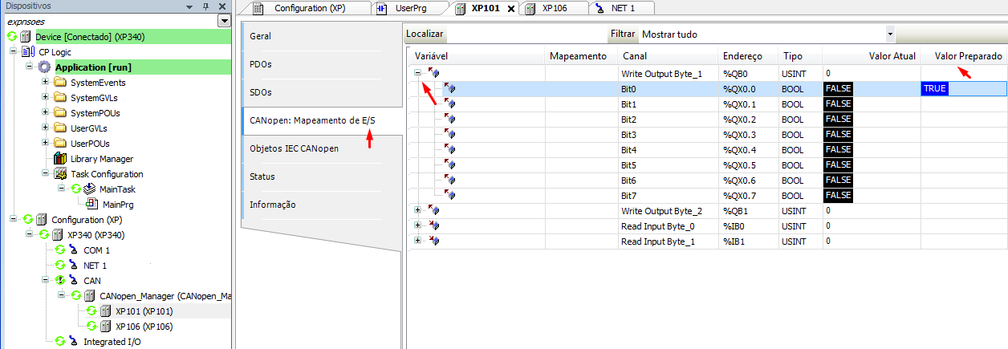This screenshot has height=349, width=1008.
Task: Click the Task Configuration icon
Action: point(59,174)
